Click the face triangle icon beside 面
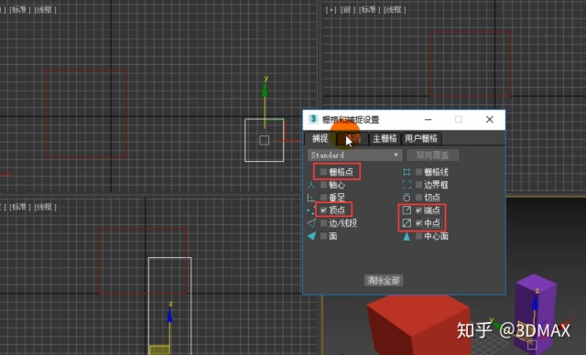This screenshot has height=355, width=586. pyautogui.click(x=311, y=236)
